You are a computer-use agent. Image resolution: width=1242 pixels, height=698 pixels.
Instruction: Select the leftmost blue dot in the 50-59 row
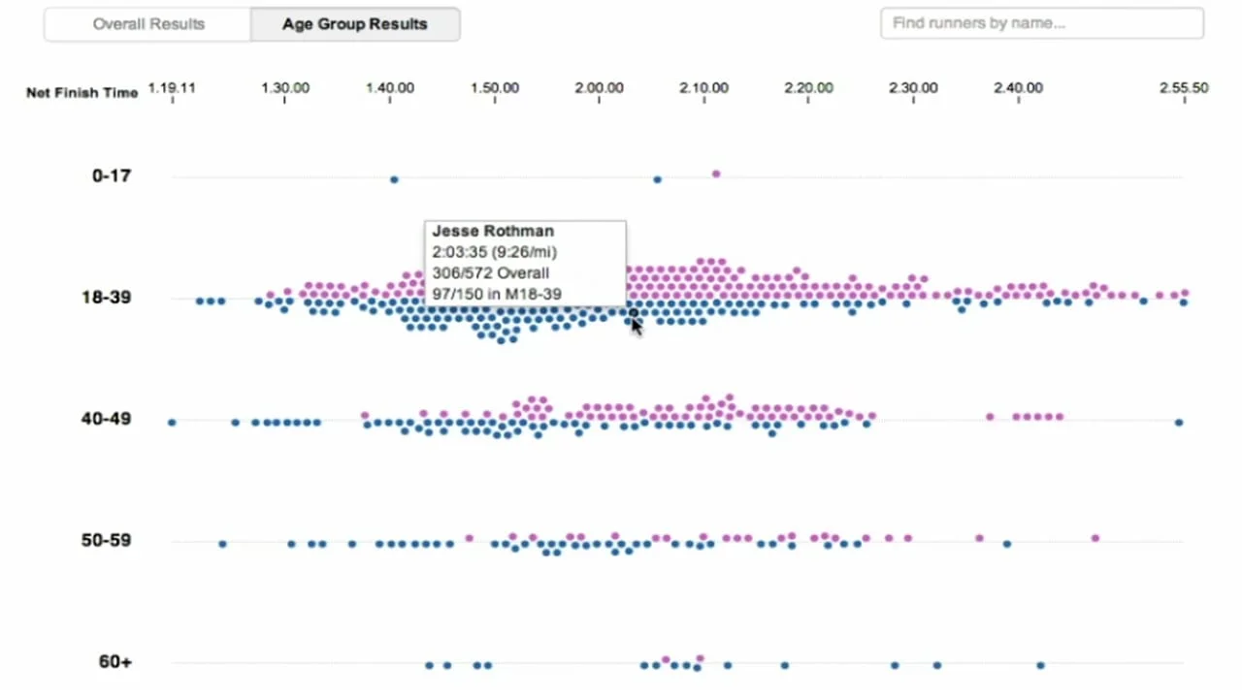tap(222, 544)
